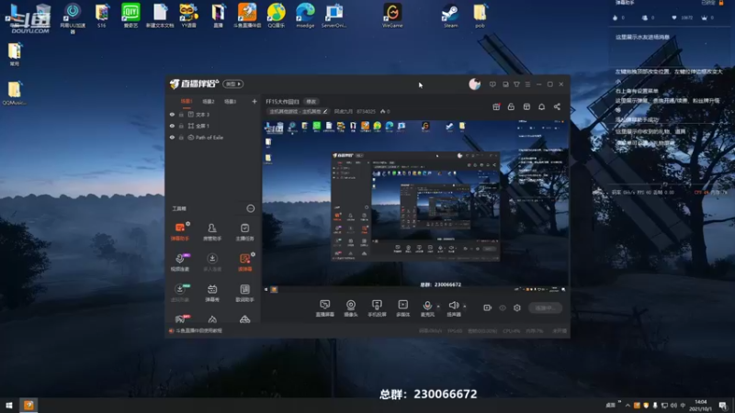
Task: Switch to scene tab 场景3
Action: tap(230, 101)
